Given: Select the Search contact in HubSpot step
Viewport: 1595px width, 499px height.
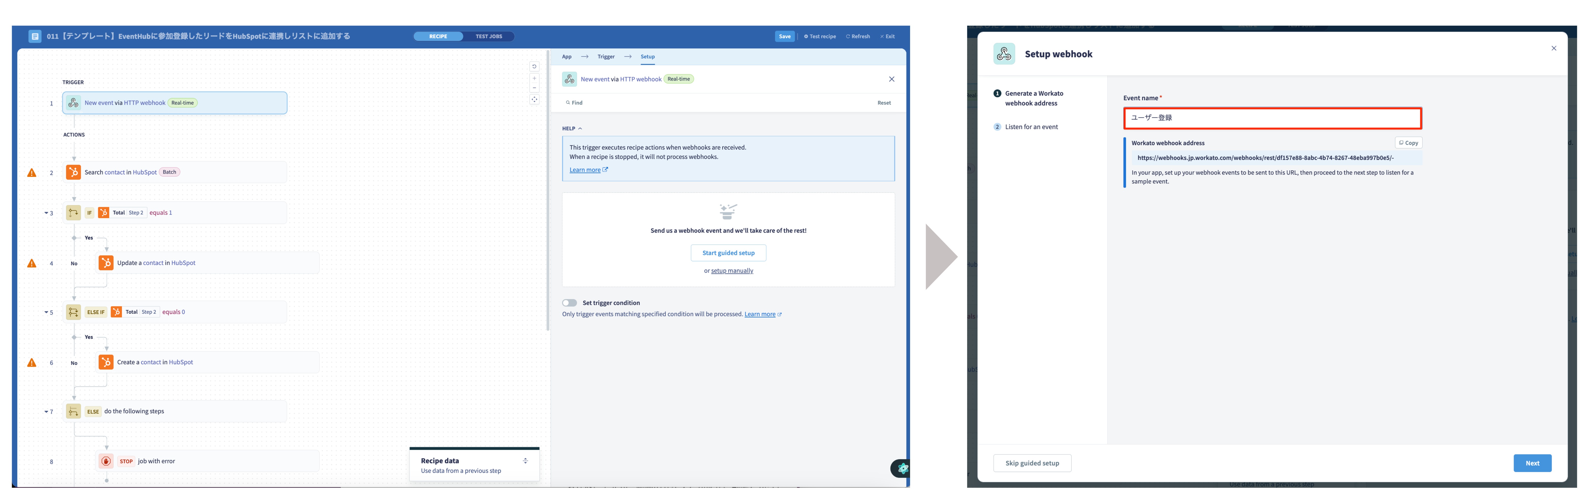Looking at the screenshot, I should [x=175, y=172].
